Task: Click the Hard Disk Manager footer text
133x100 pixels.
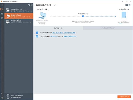Action: click(17, 96)
